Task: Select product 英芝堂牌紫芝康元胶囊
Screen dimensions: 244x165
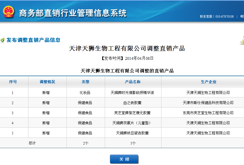Action: pyautogui.click(x=132, y=113)
